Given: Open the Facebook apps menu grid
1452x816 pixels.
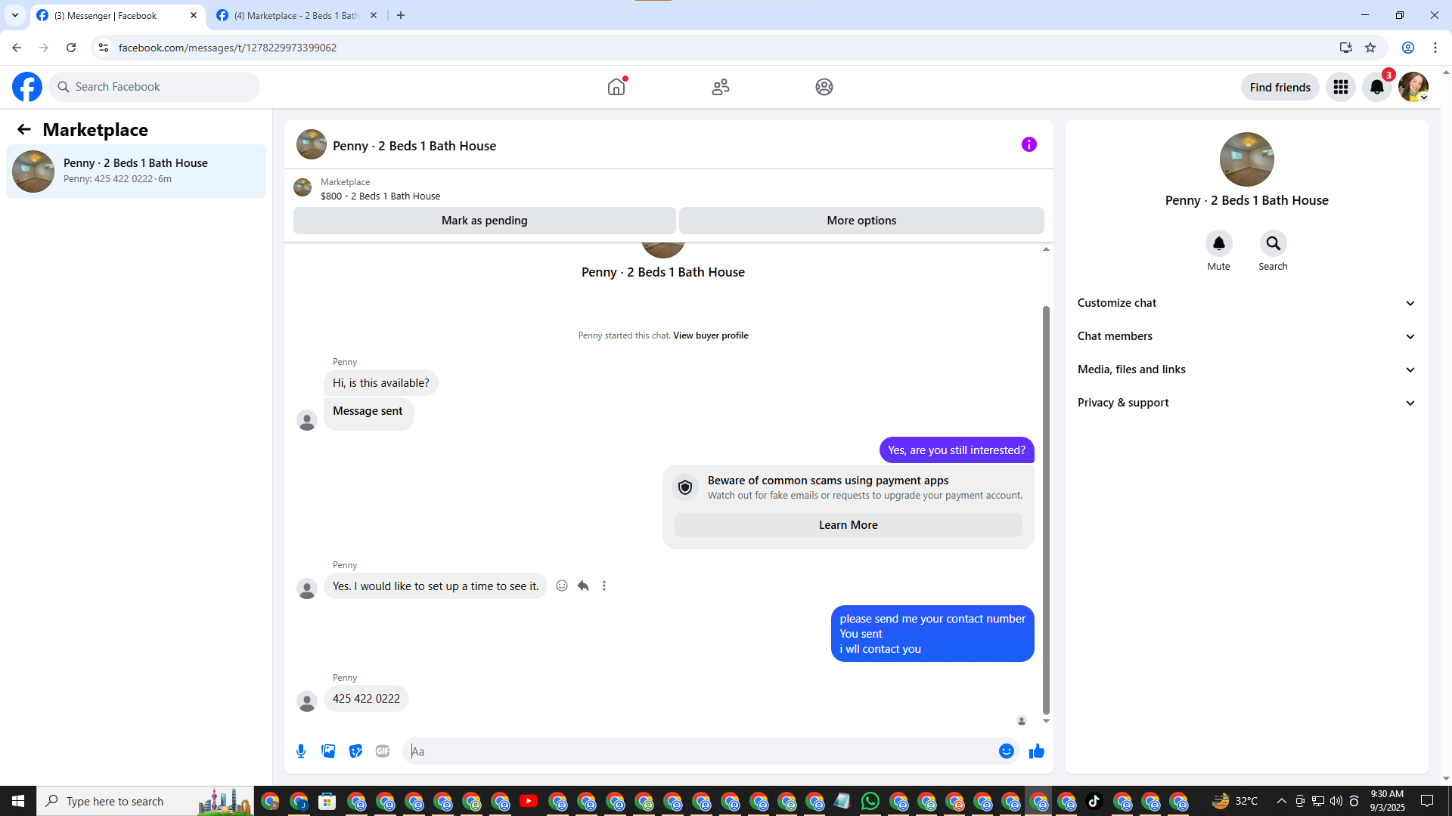Looking at the screenshot, I should point(1341,87).
